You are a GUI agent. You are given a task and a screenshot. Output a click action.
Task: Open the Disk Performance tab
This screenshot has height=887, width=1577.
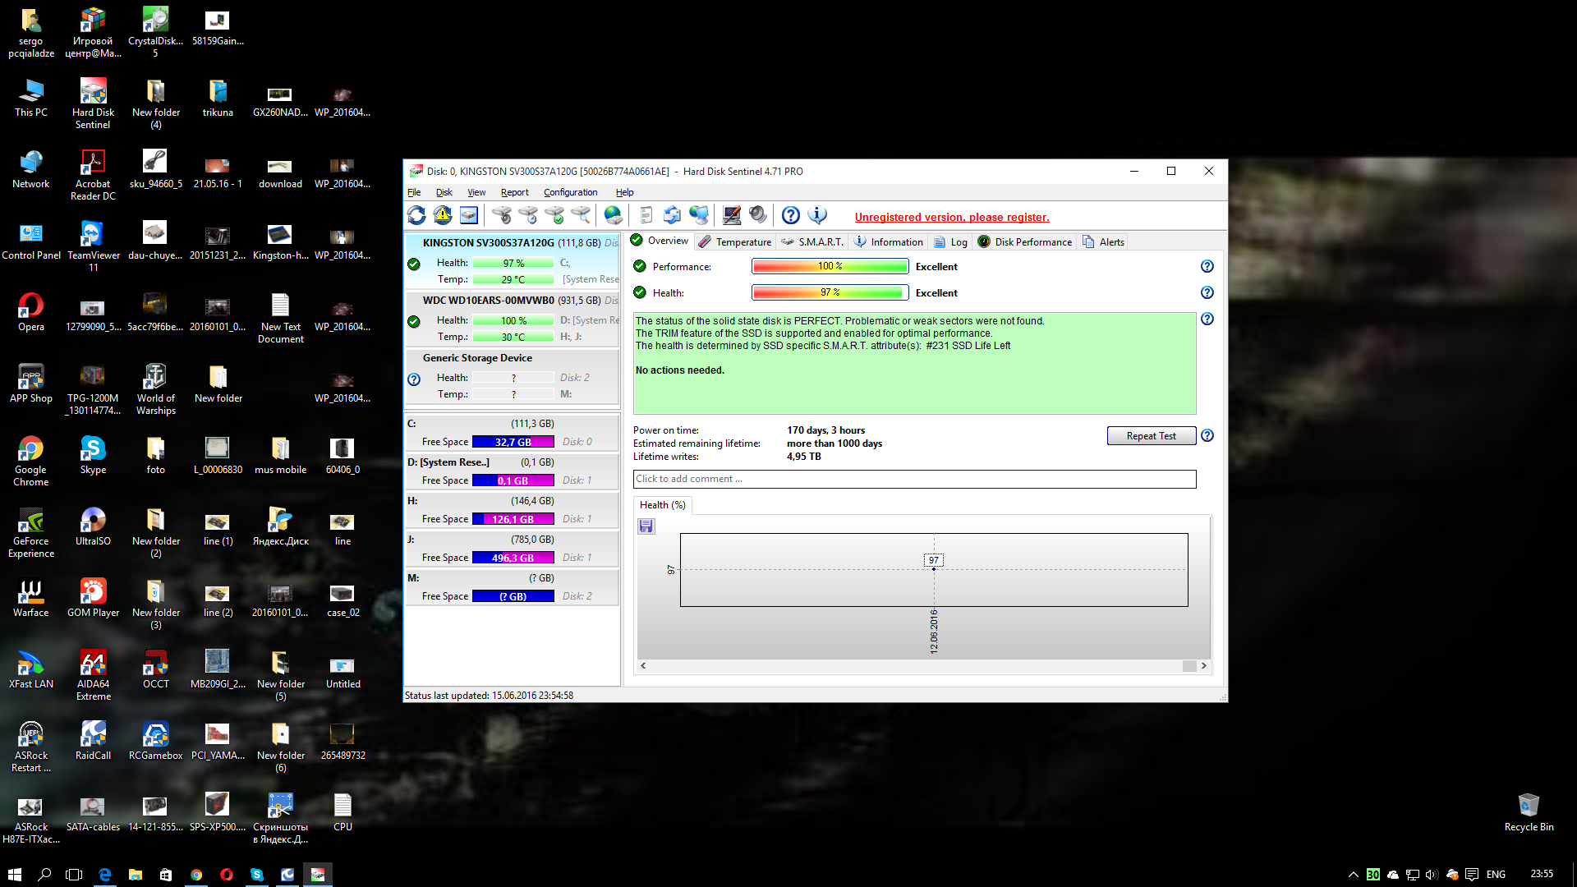pos(1024,241)
